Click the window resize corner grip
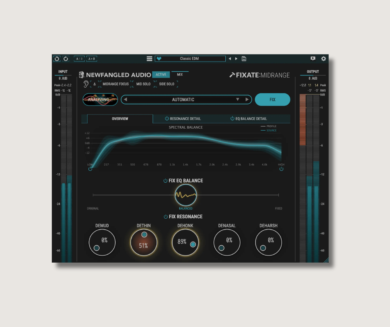Screen dimensions: 390x327 click(326, 260)
